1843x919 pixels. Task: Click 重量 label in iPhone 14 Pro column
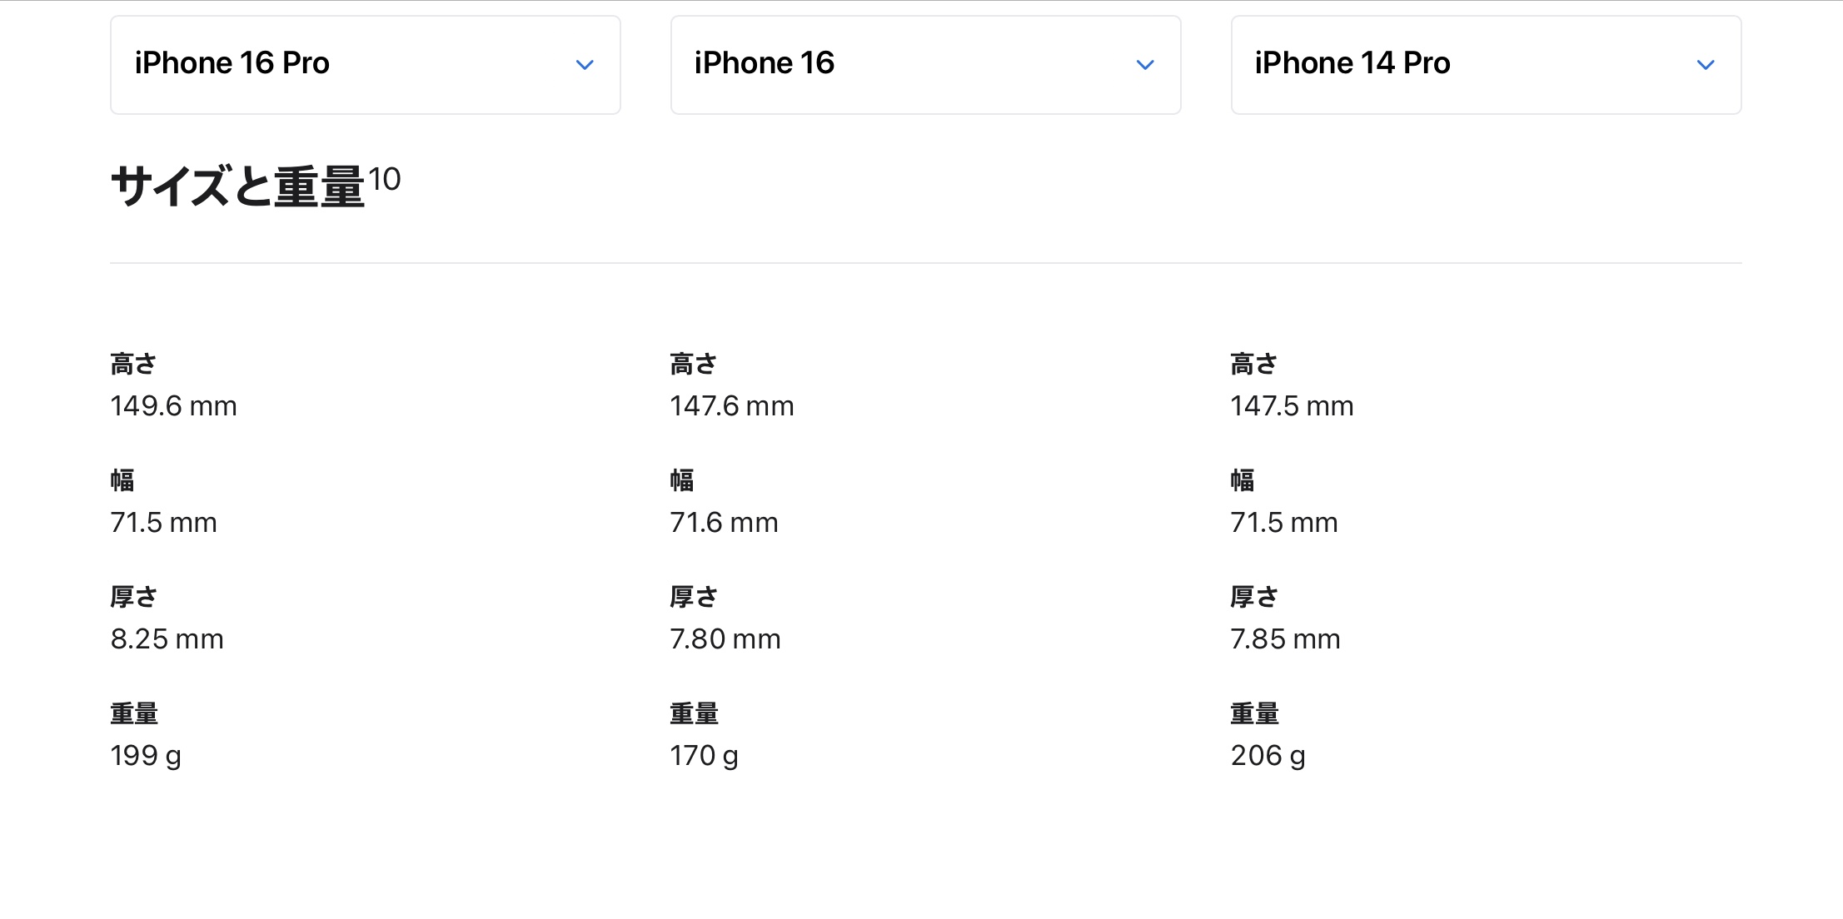[1254, 713]
